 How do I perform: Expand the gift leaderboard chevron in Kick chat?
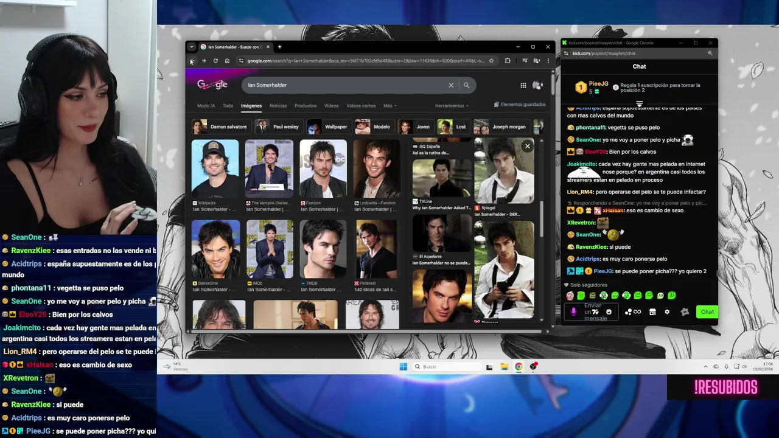point(639,104)
